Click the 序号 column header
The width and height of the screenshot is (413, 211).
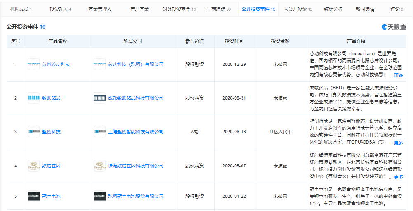tap(16, 41)
